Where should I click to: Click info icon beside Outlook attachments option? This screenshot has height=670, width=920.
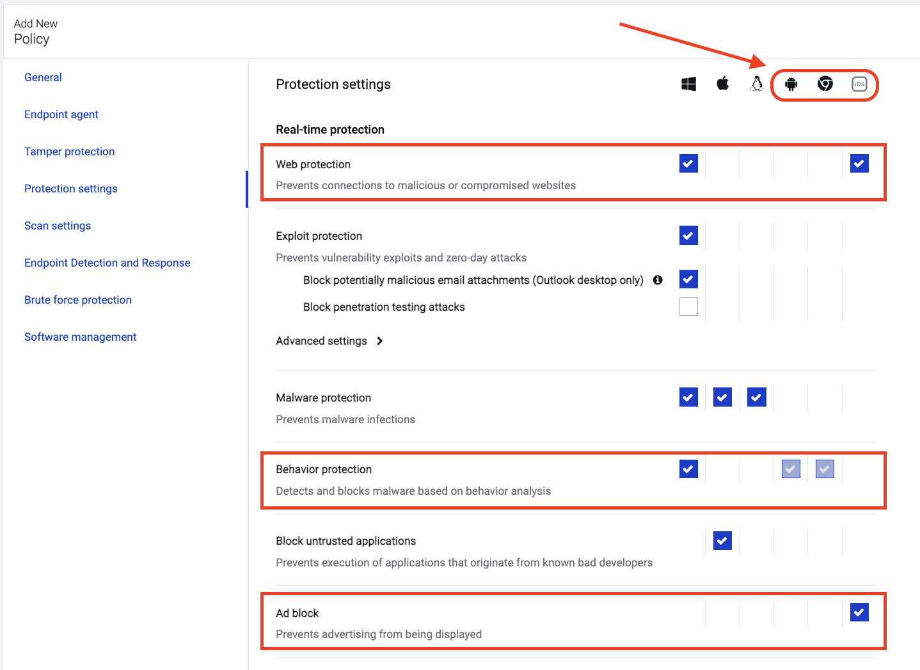point(658,280)
